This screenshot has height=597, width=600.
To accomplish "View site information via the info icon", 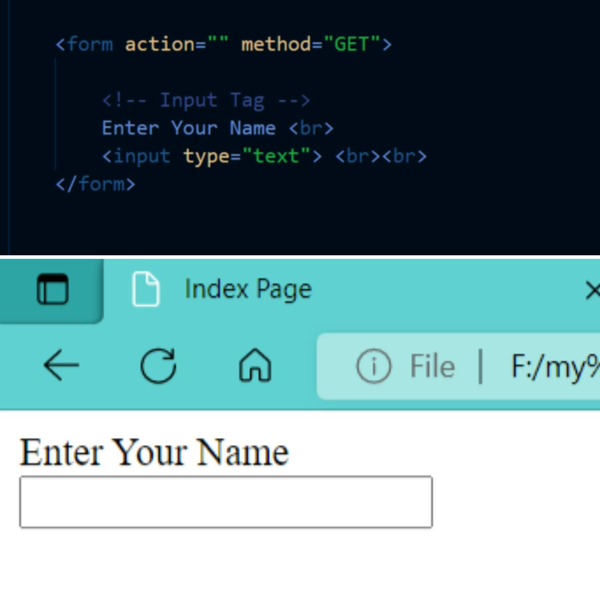I will click(374, 366).
